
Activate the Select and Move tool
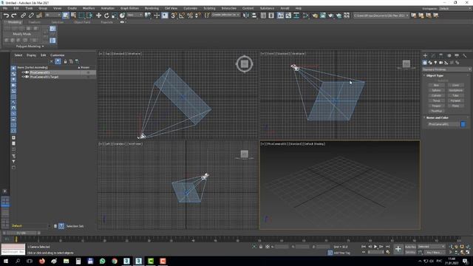(98, 16)
